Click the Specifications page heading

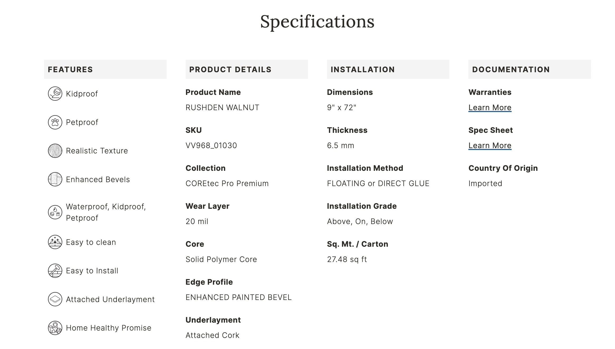pyautogui.click(x=317, y=22)
